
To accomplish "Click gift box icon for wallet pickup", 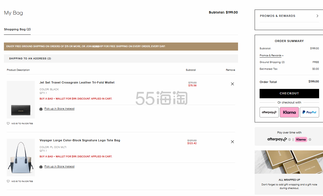I will (41, 109).
